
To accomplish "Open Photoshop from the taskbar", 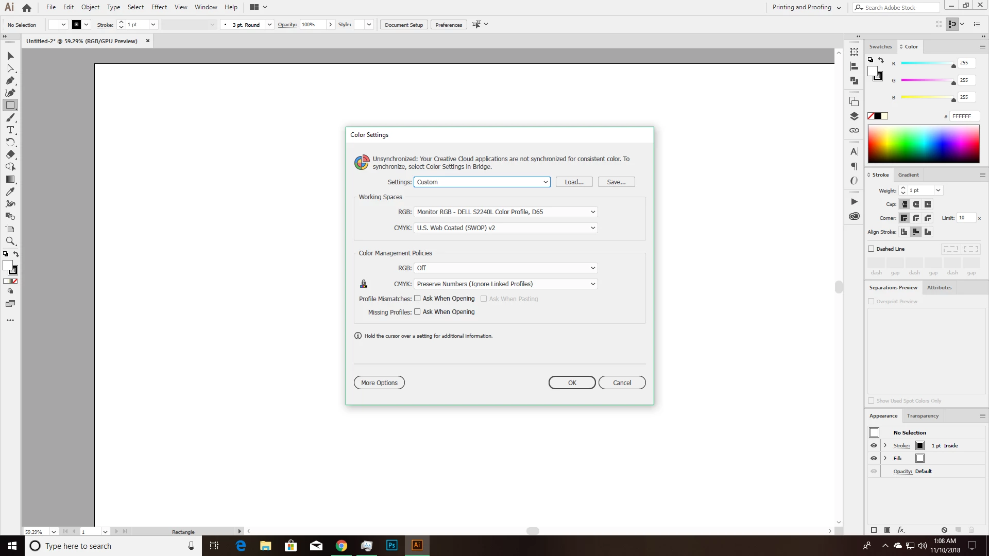I will click(x=391, y=545).
